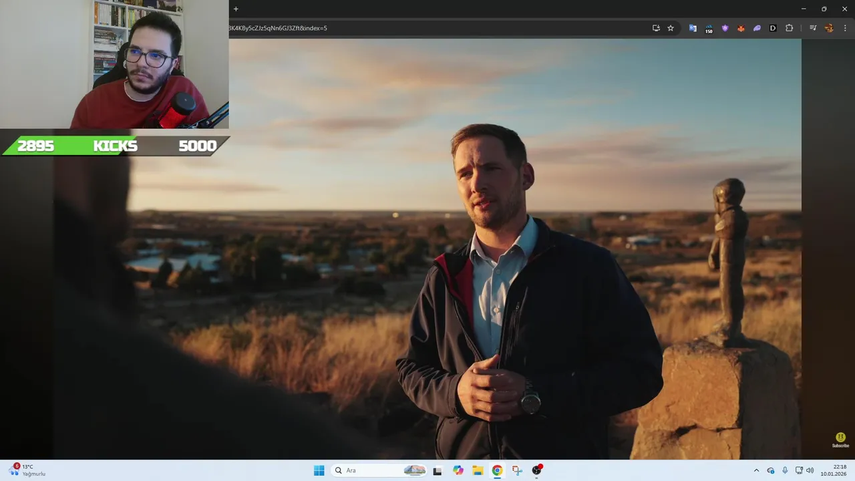Open the Extensions puzzle piece menu
This screenshot has height=481, width=855.
click(789, 28)
